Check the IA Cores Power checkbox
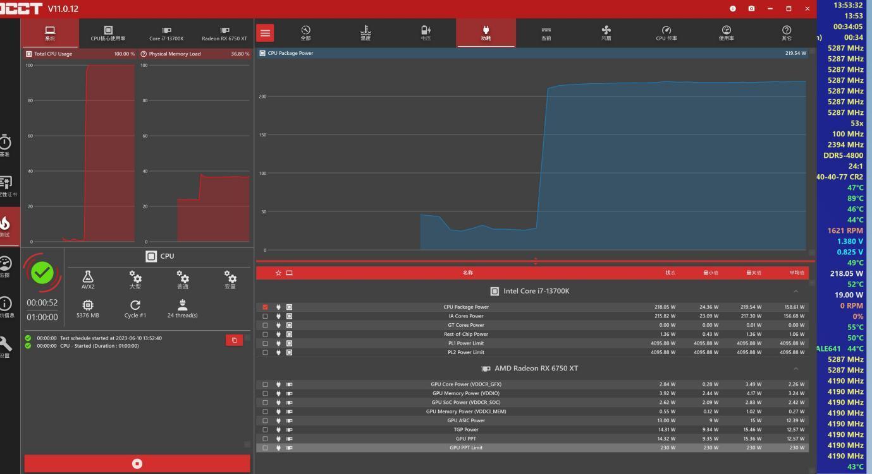 coord(265,316)
